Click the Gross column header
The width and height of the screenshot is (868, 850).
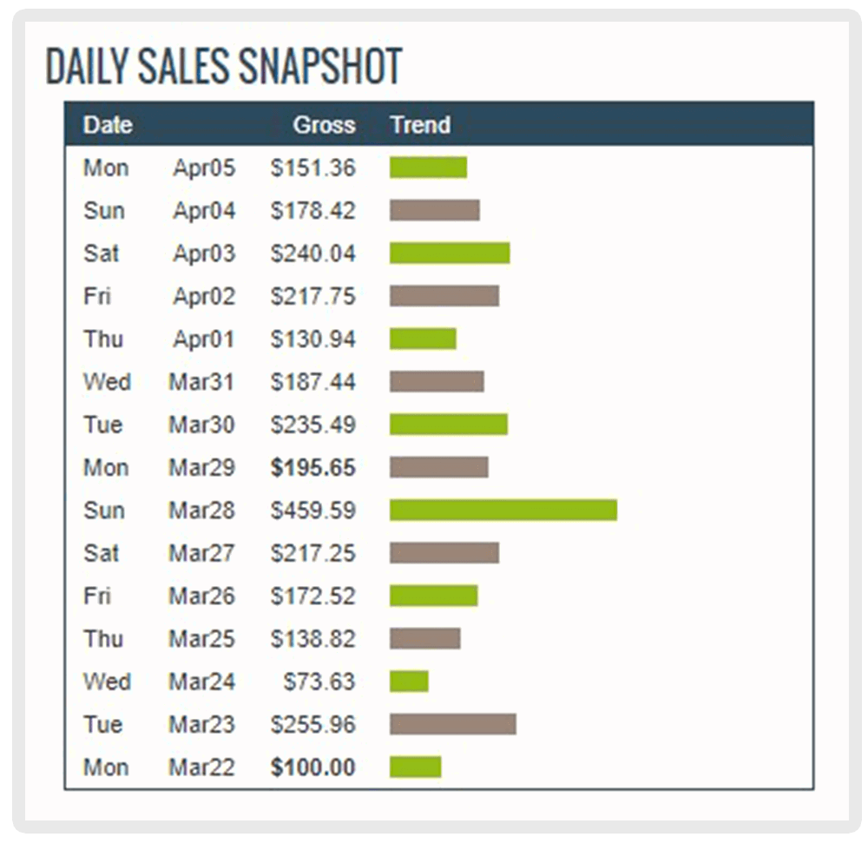[x=324, y=125]
